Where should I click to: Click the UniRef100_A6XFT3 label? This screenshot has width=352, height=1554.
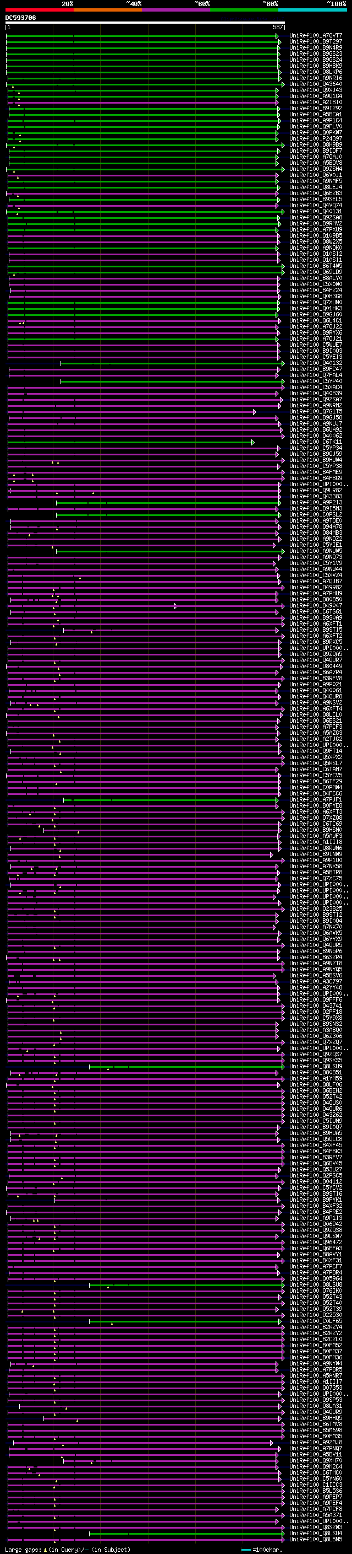pos(316,811)
